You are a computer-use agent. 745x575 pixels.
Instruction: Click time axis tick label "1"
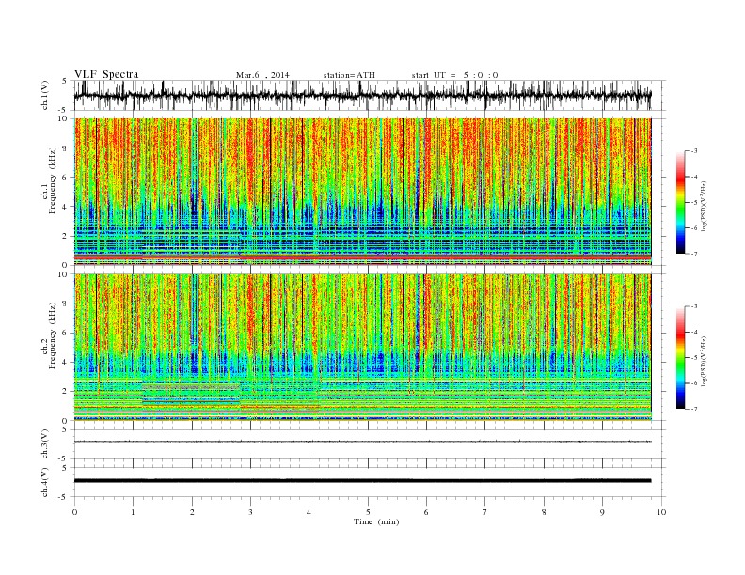[x=133, y=512]
